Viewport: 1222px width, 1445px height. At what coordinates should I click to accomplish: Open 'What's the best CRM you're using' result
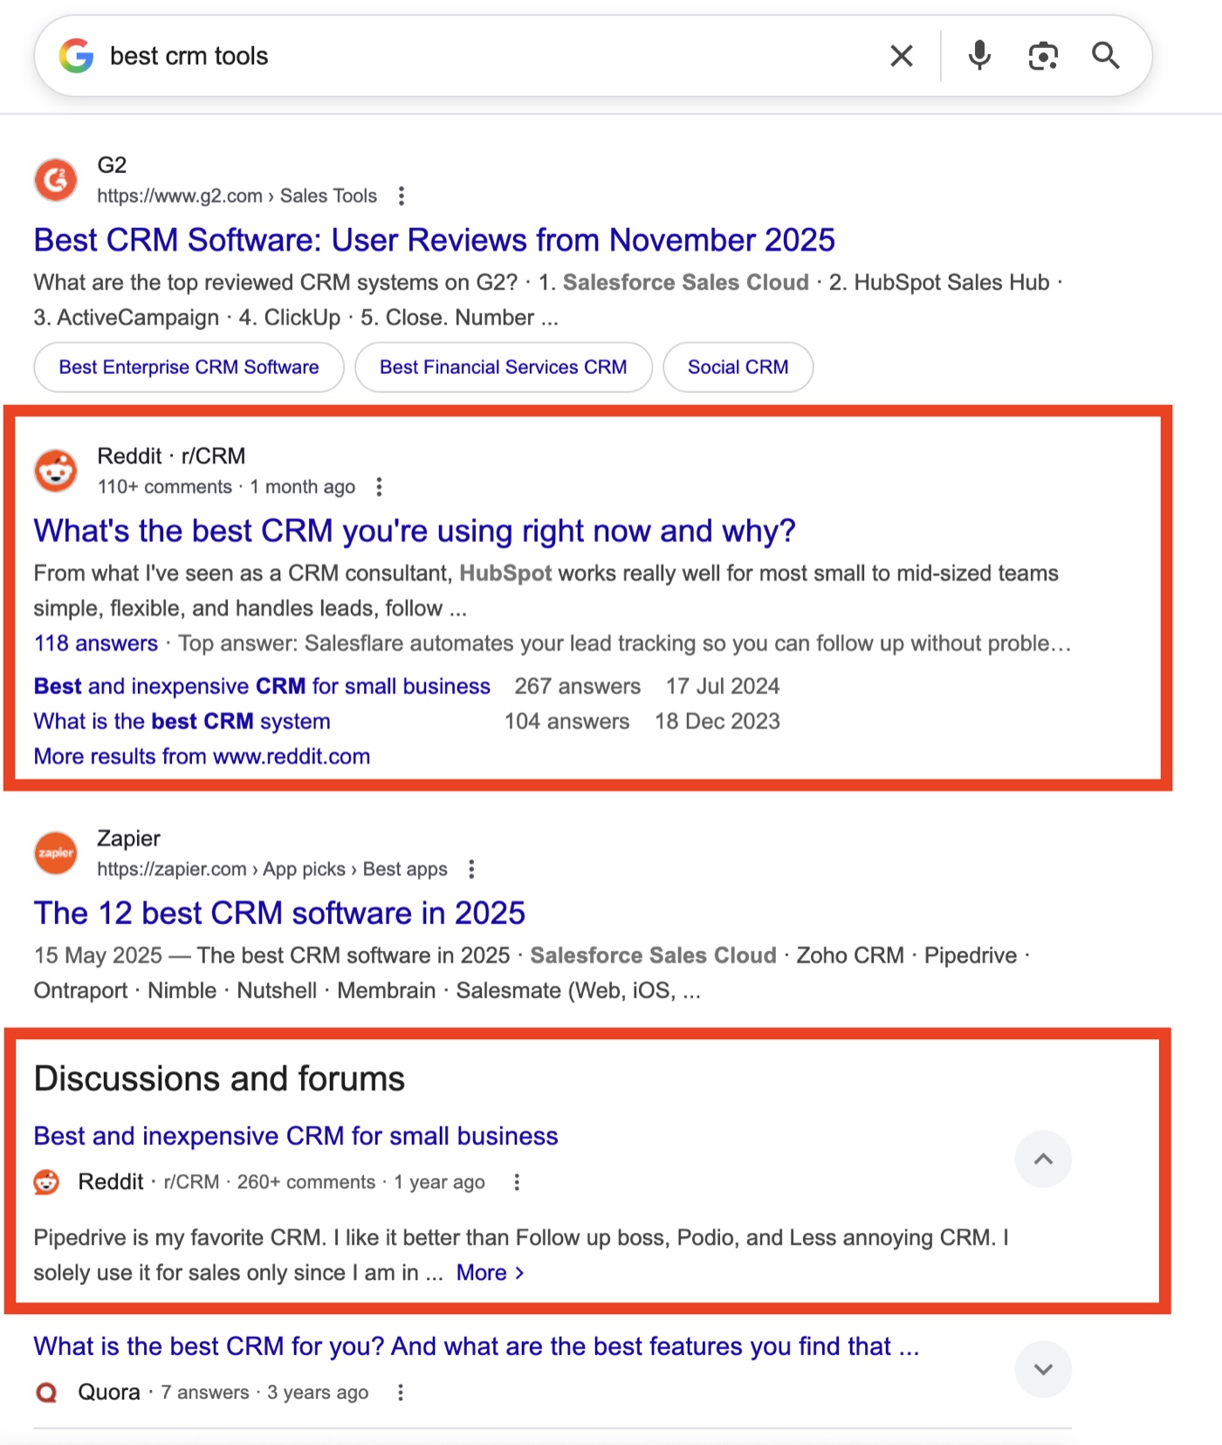415,530
